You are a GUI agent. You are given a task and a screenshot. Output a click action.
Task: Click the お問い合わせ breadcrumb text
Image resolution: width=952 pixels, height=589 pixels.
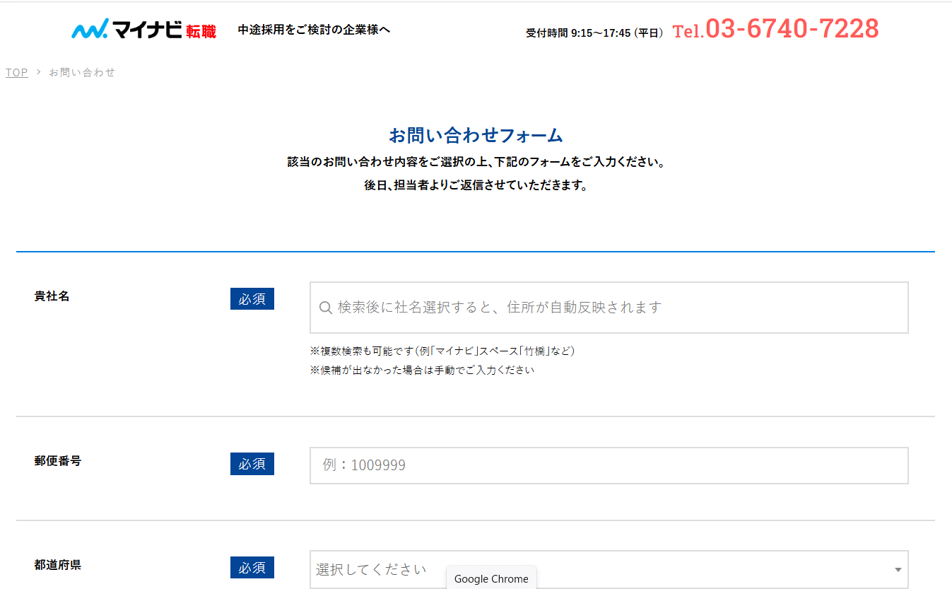click(82, 72)
